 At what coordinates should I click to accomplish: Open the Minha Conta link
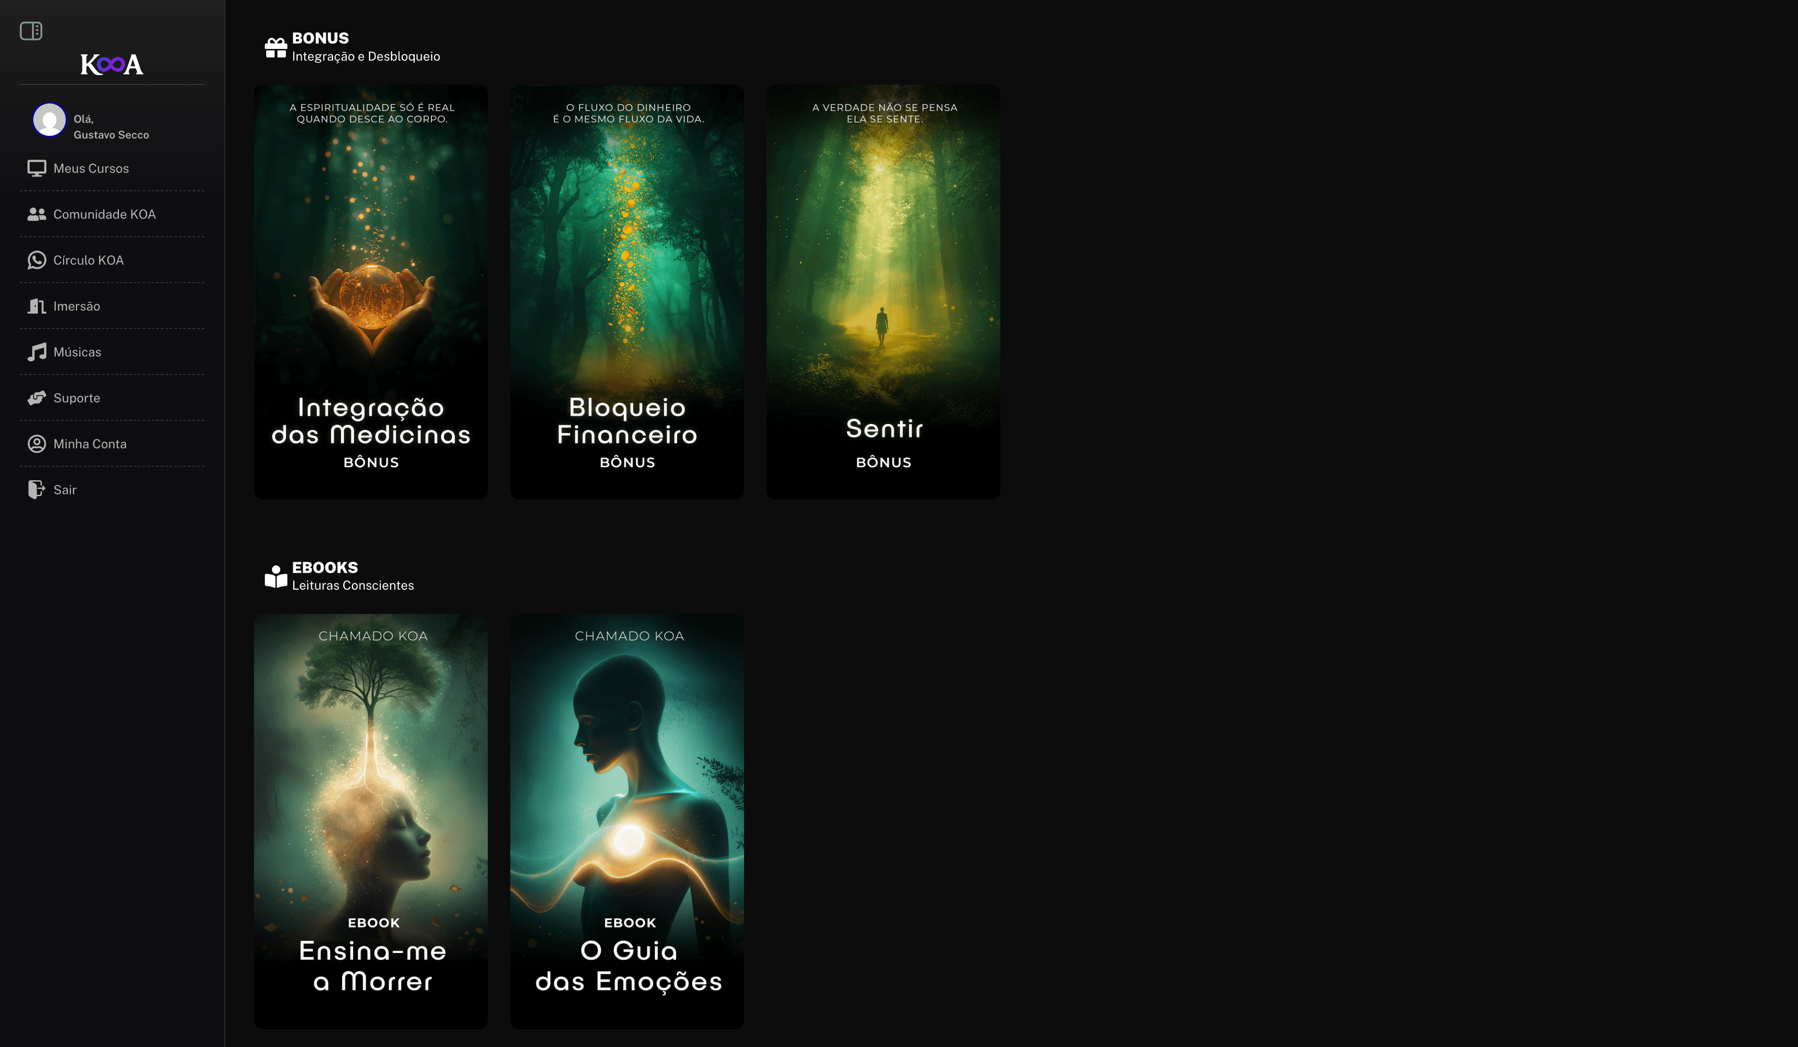click(90, 444)
